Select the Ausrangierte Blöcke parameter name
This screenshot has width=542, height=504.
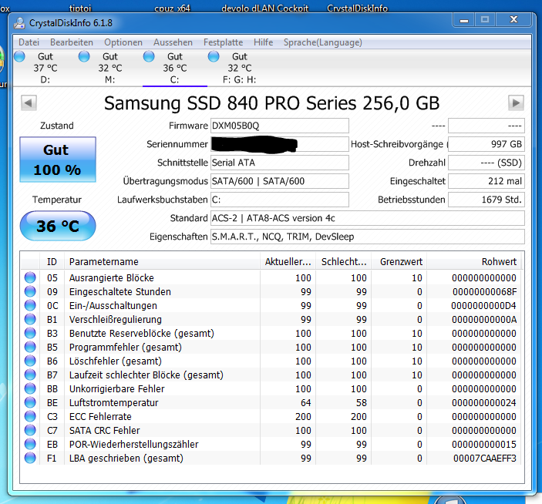[x=111, y=278]
